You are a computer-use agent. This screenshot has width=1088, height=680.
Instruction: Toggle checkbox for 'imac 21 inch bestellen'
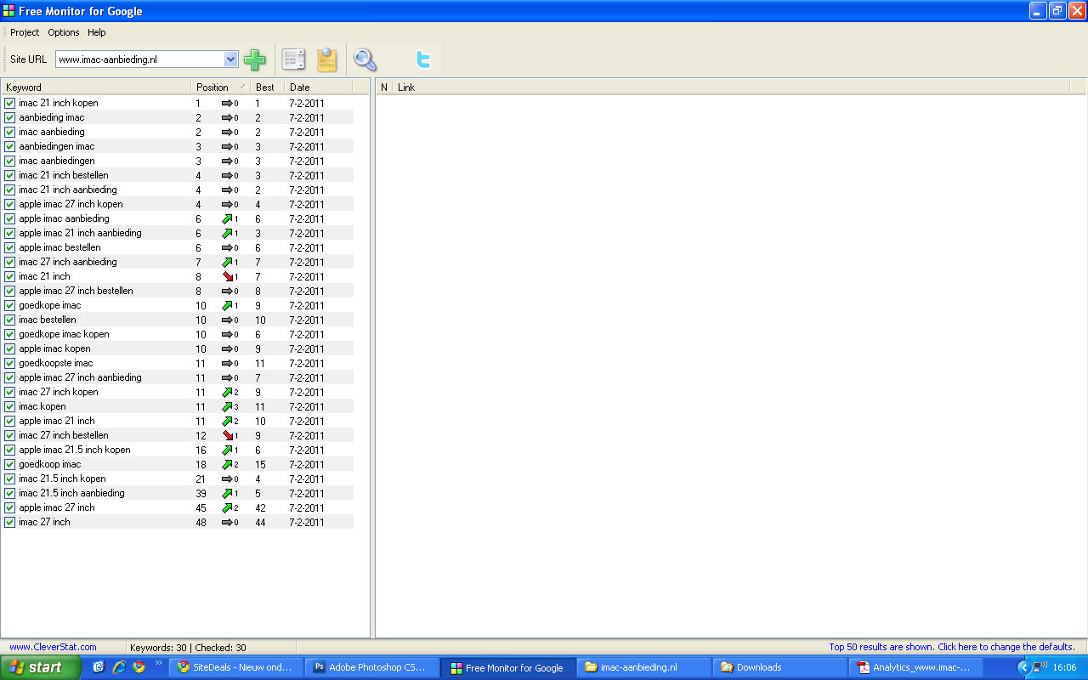10,175
